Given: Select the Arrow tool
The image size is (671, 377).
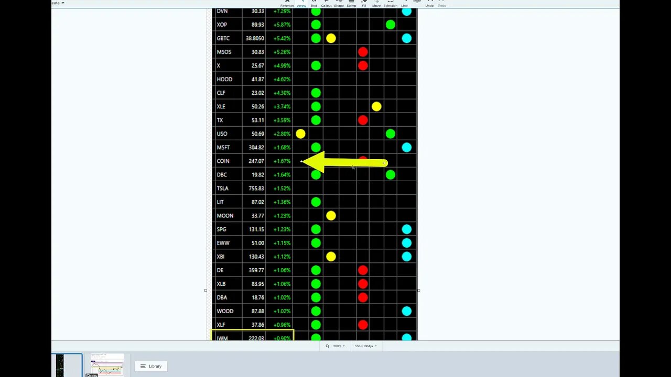Looking at the screenshot, I should [301, 3].
